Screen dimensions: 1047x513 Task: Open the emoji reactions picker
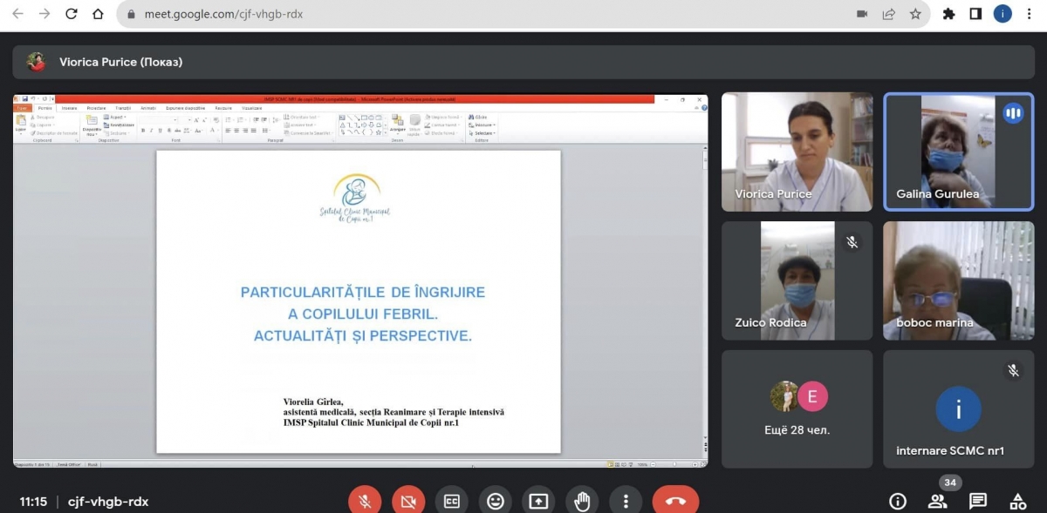496,501
